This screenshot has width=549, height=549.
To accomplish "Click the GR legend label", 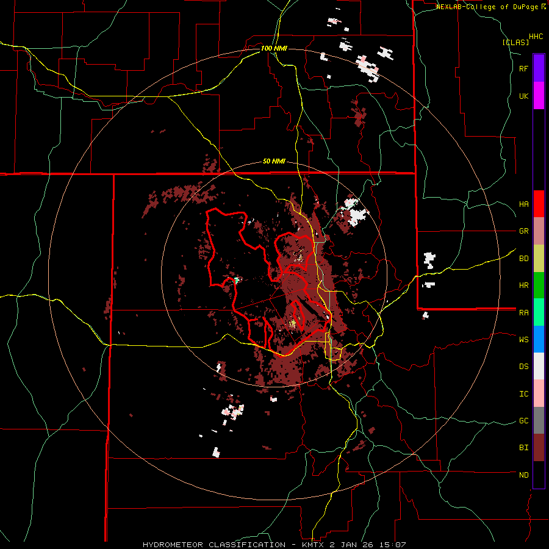I will (523, 231).
